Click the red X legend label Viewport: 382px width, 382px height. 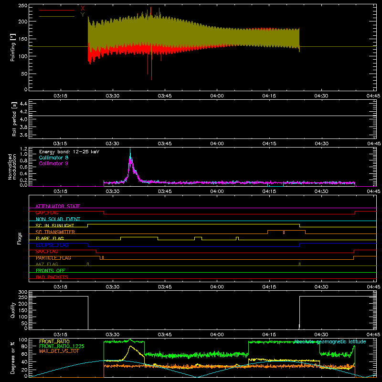(83, 8)
